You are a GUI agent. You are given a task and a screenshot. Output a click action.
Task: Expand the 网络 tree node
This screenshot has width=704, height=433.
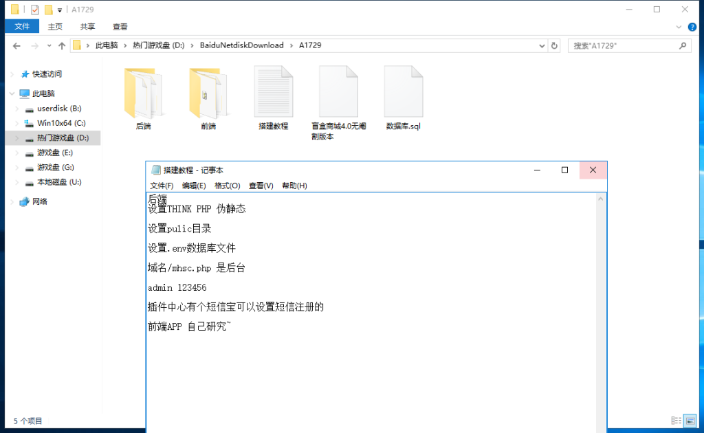[12, 201]
